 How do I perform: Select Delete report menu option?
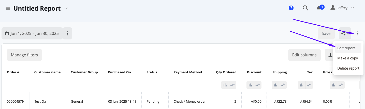coord(348,68)
